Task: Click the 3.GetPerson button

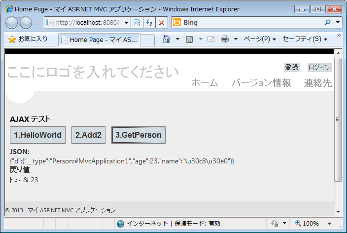Action: point(139,135)
